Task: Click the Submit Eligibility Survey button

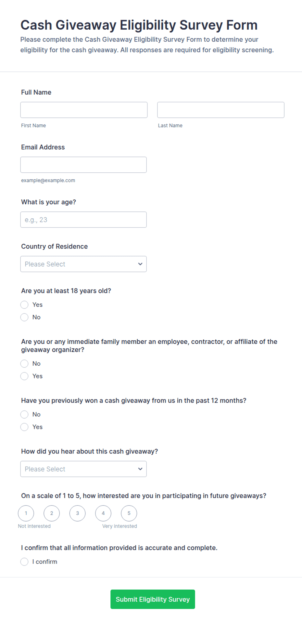Action: pyautogui.click(x=153, y=599)
